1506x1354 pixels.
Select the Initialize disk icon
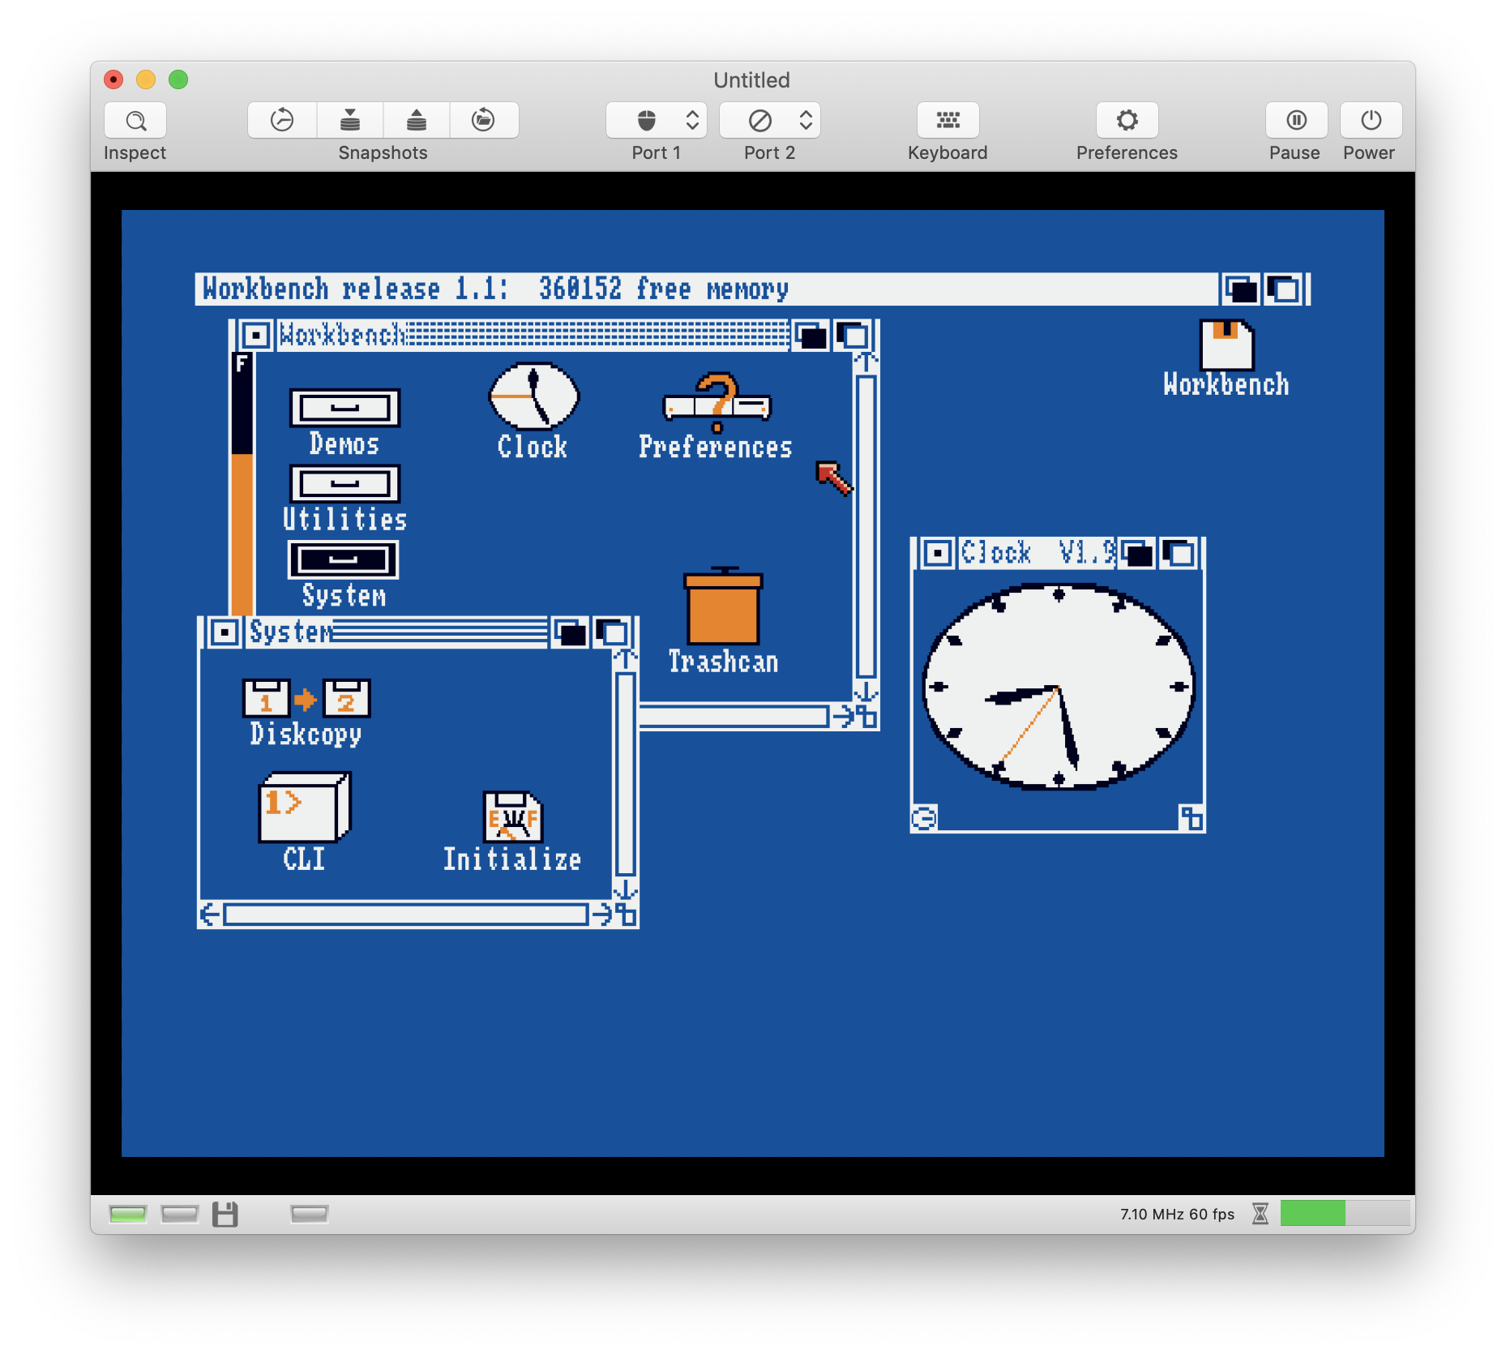512,816
